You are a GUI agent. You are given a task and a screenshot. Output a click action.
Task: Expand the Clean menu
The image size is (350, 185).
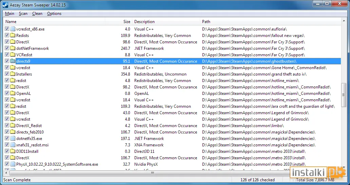coord(37,14)
